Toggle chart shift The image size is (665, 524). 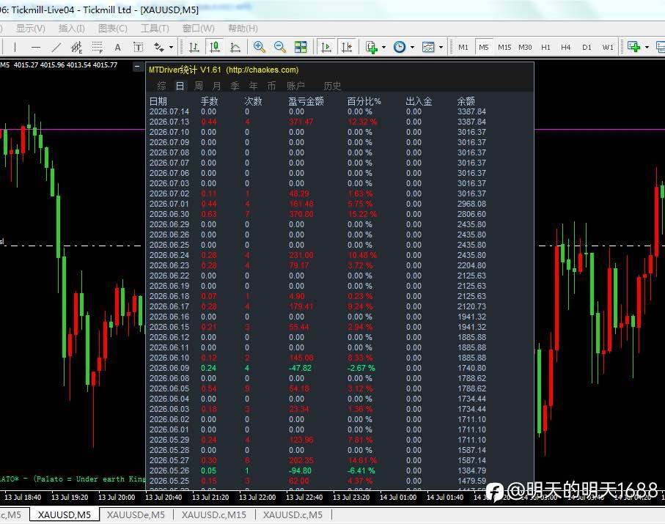pyautogui.click(x=347, y=47)
